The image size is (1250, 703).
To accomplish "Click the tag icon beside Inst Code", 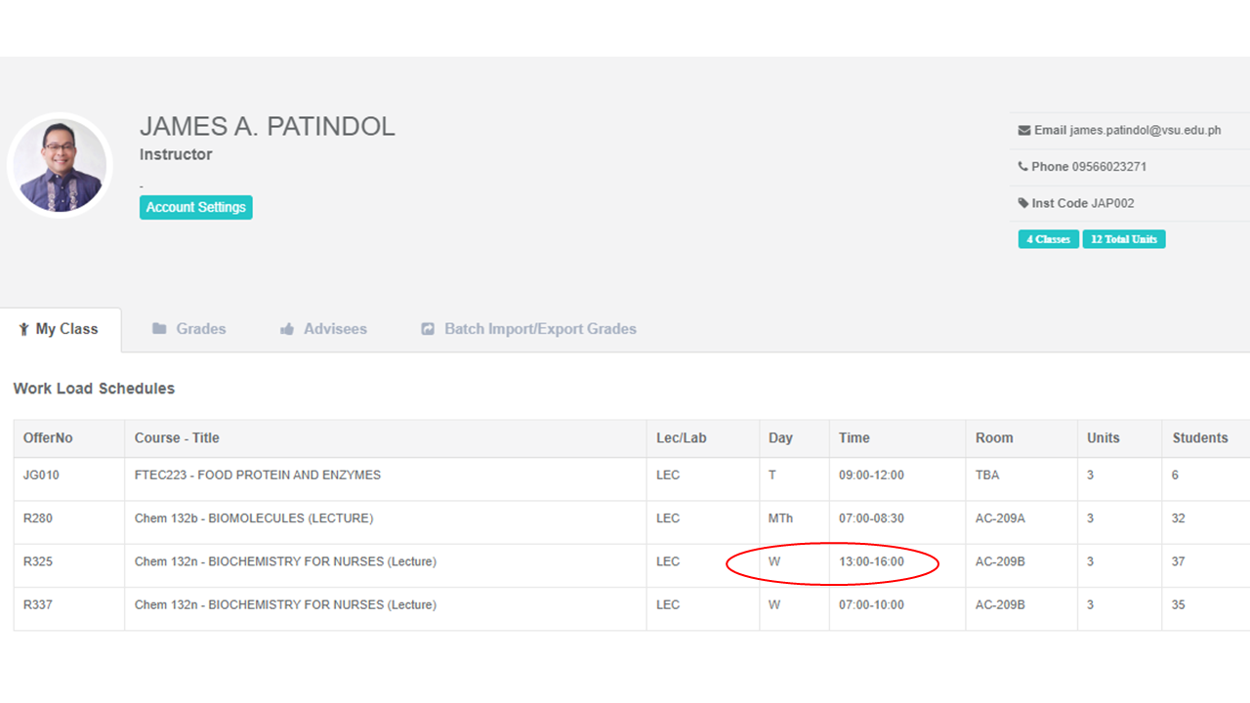I will point(1023,204).
